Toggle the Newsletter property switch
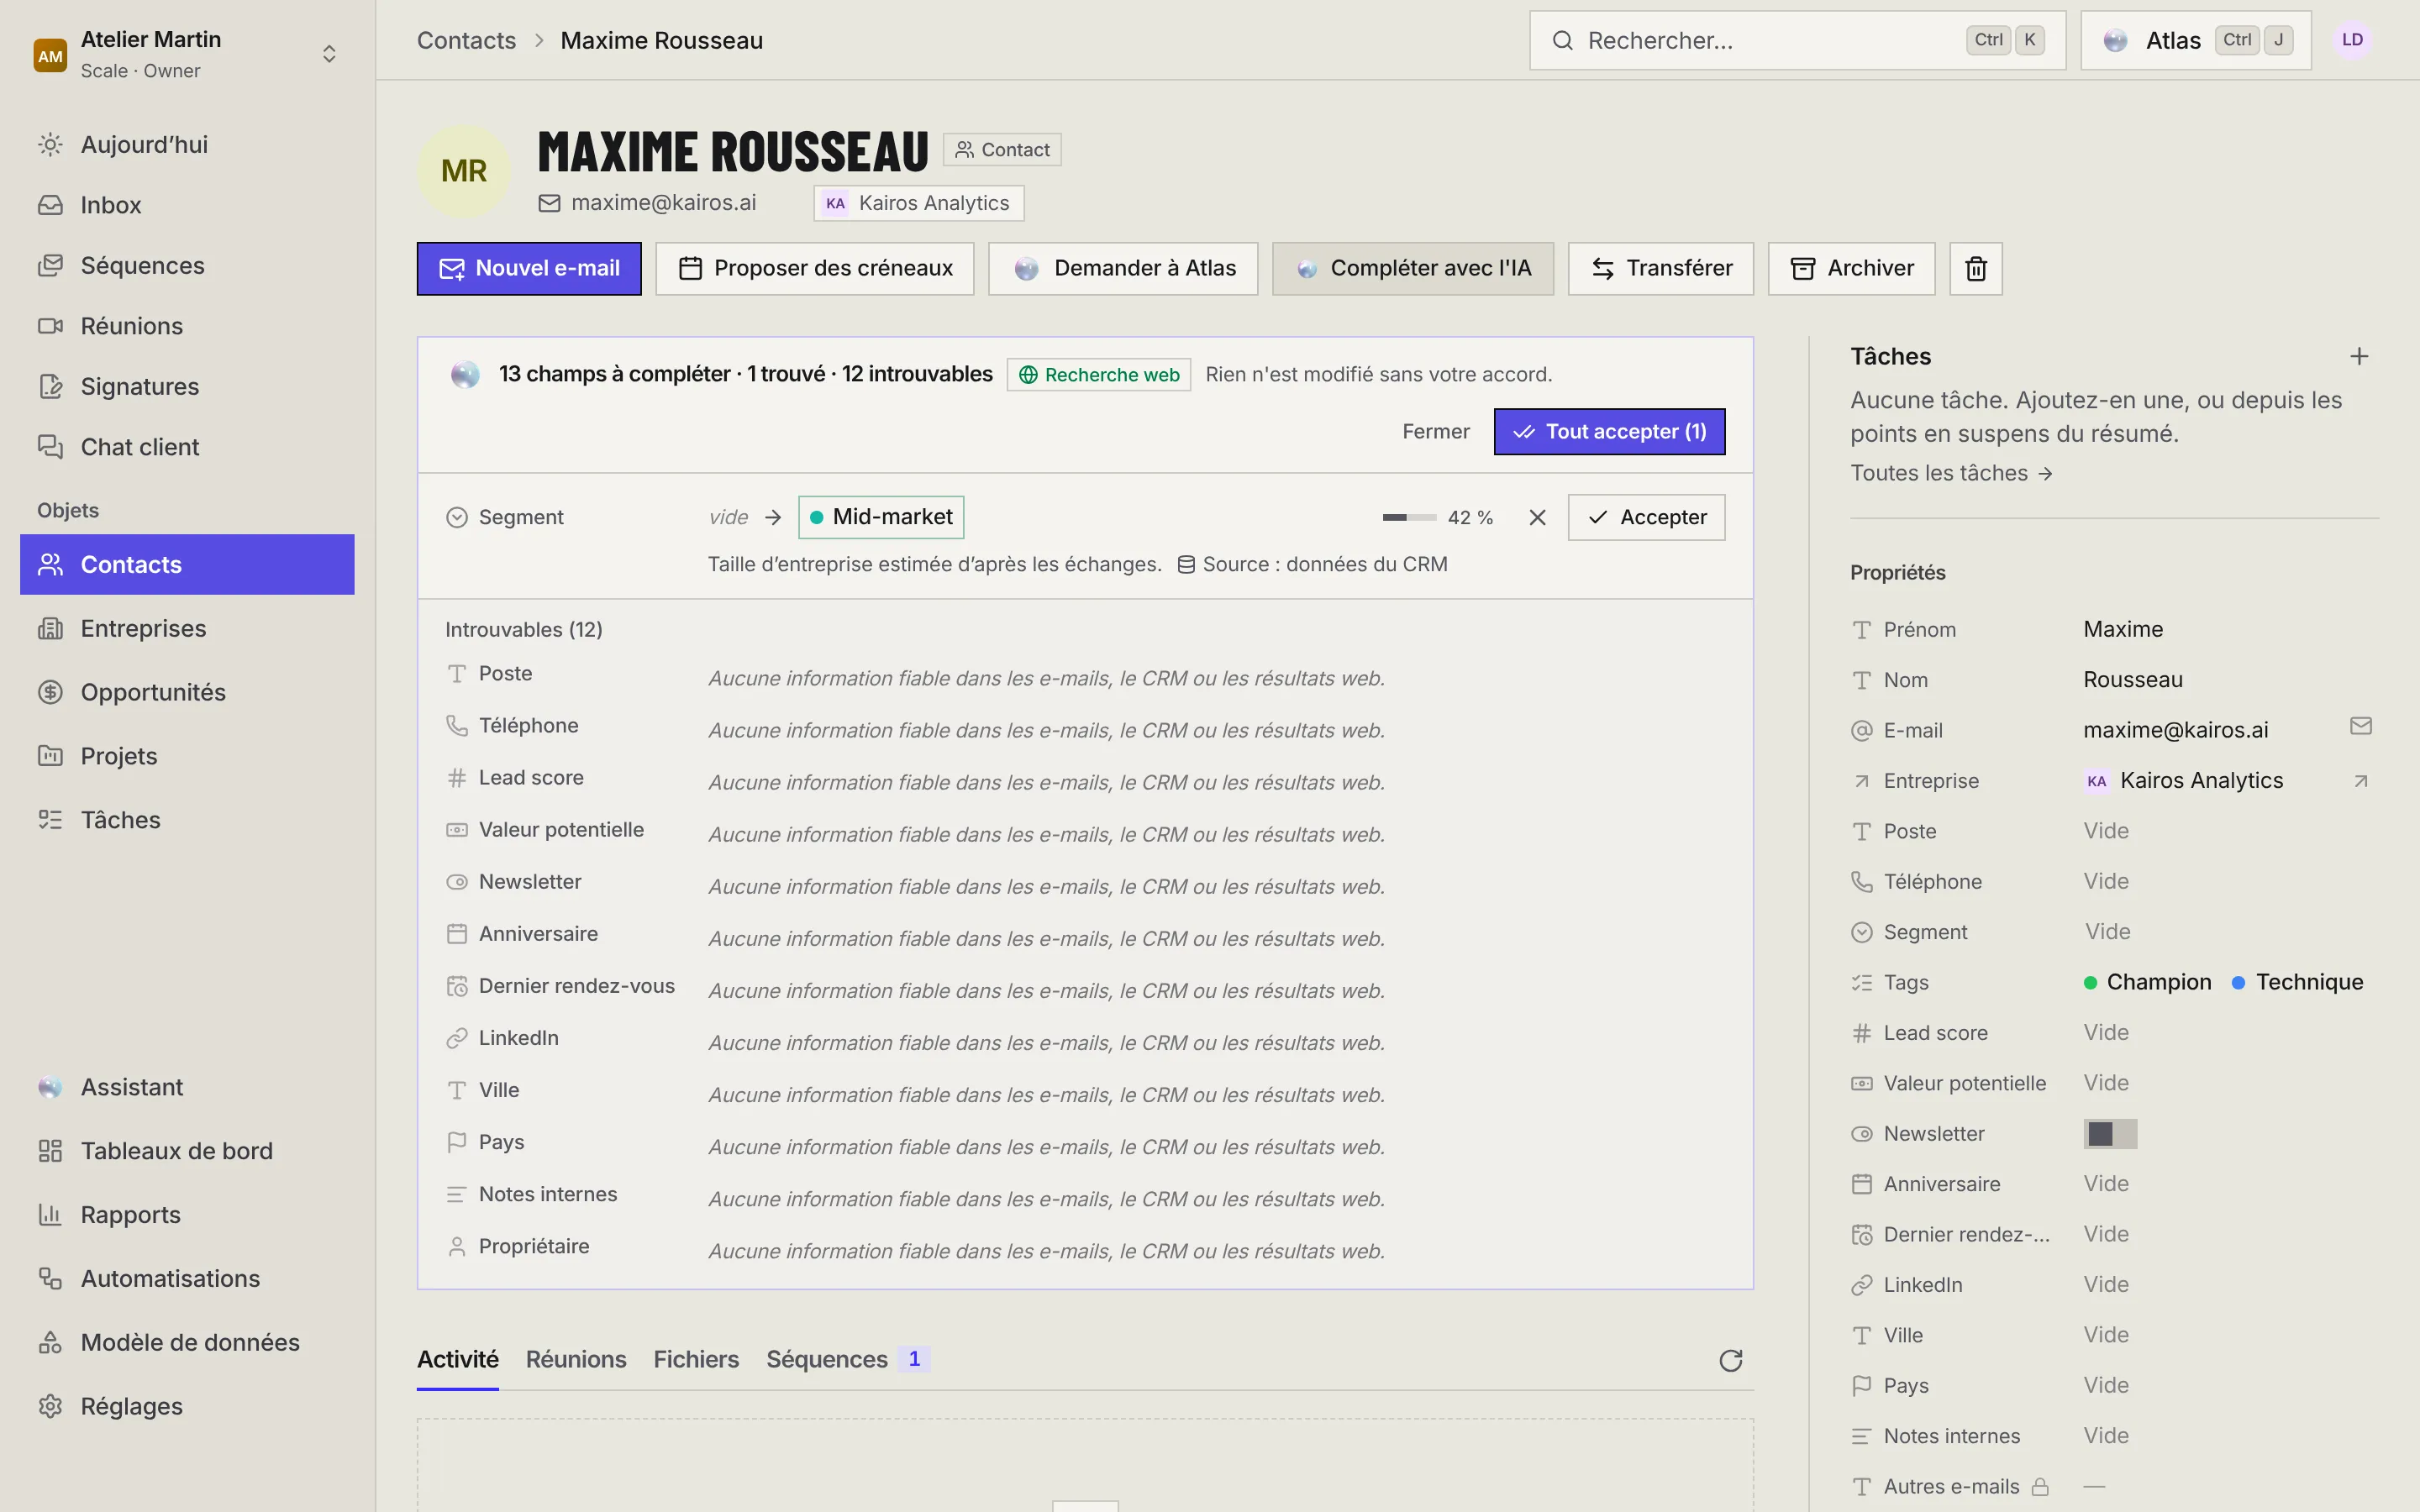This screenshot has height=1512, width=2420. (2110, 1133)
